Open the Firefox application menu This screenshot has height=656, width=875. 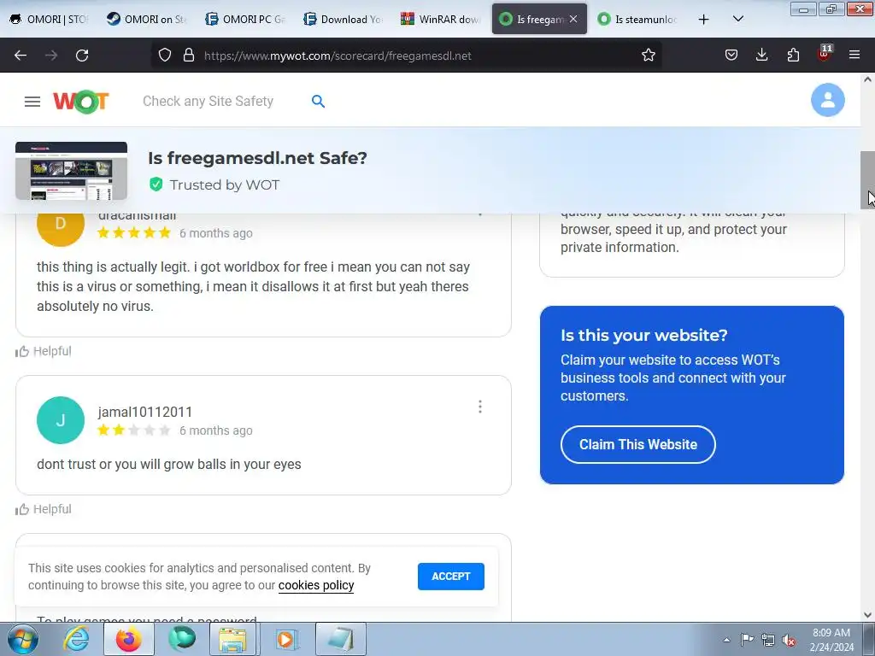point(854,56)
